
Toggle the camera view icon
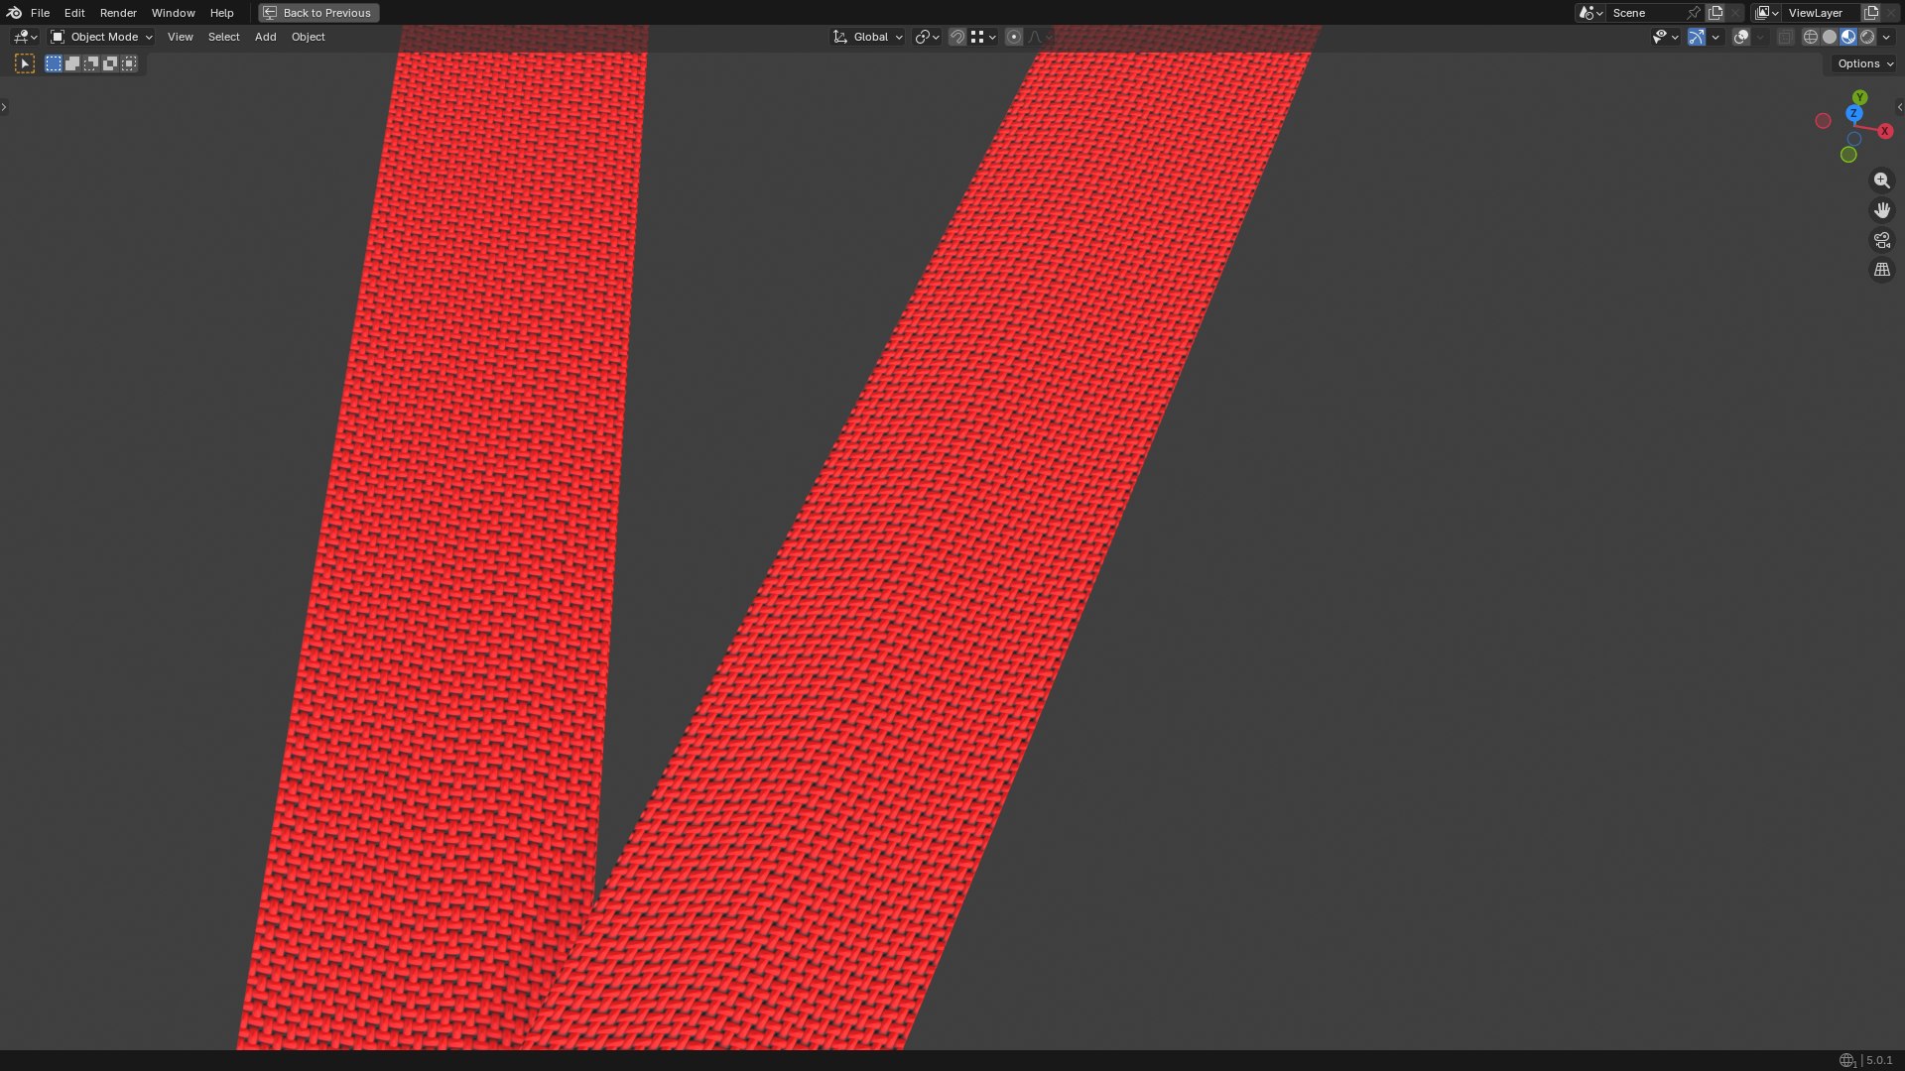tap(1881, 240)
